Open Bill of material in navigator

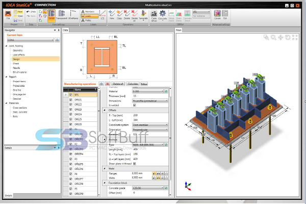20,72
